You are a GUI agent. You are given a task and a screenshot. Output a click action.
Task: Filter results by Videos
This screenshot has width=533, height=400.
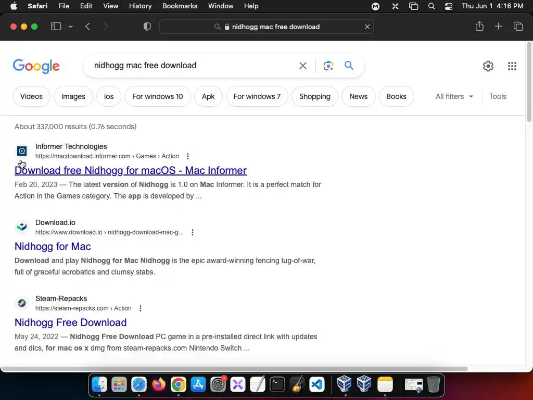31,96
